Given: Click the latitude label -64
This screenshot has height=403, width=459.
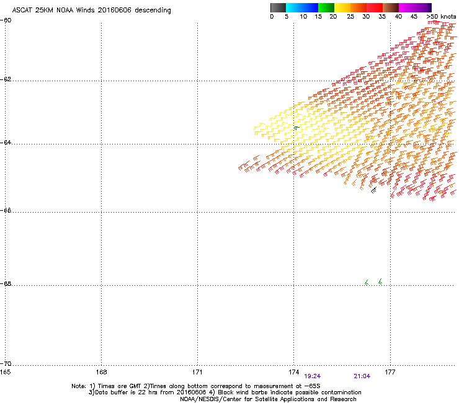Looking at the screenshot, I should point(6,143).
